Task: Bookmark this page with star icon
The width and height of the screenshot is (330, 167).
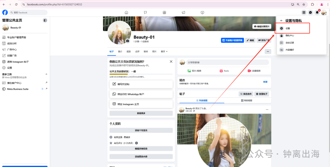Action: (304, 4)
